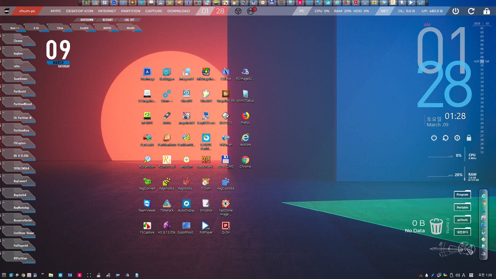The image size is (496, 279).
Task: Click the top-bar refresh icon
Action: click(471, 11)
